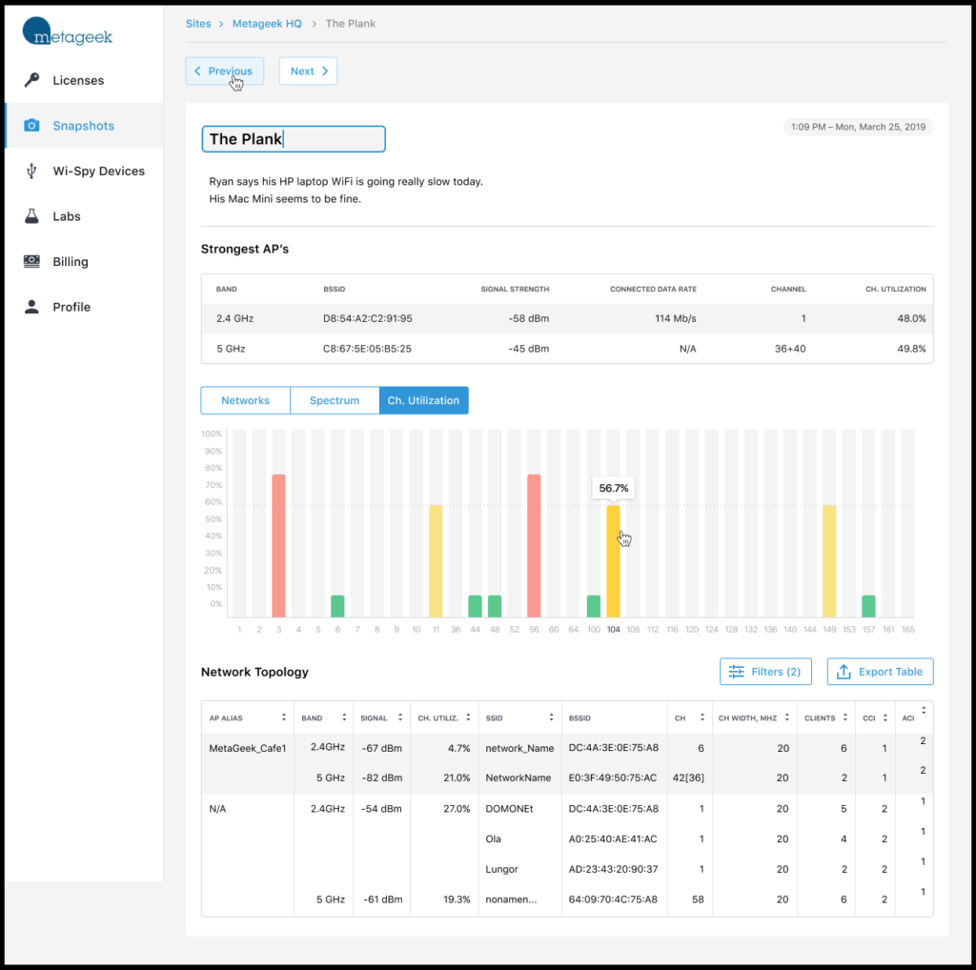The image size is (976, 970).
Task: Click BSSID A0:25:40:AE:41:AC cell
Action: coord(613,839)
